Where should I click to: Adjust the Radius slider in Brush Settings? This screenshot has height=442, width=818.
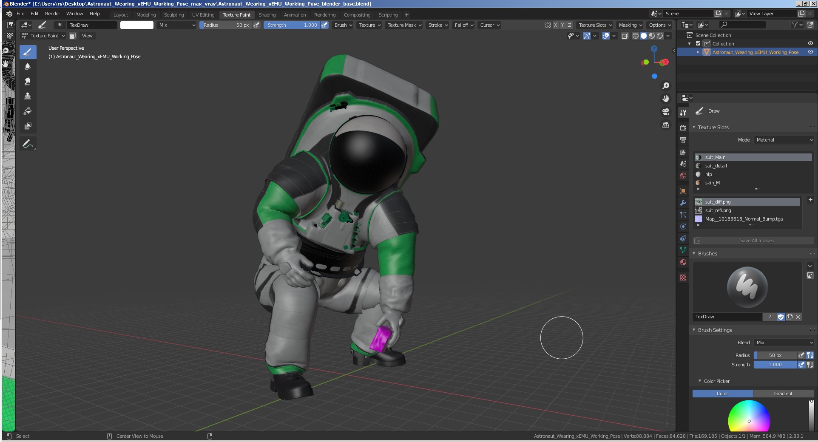pos(775,355)
